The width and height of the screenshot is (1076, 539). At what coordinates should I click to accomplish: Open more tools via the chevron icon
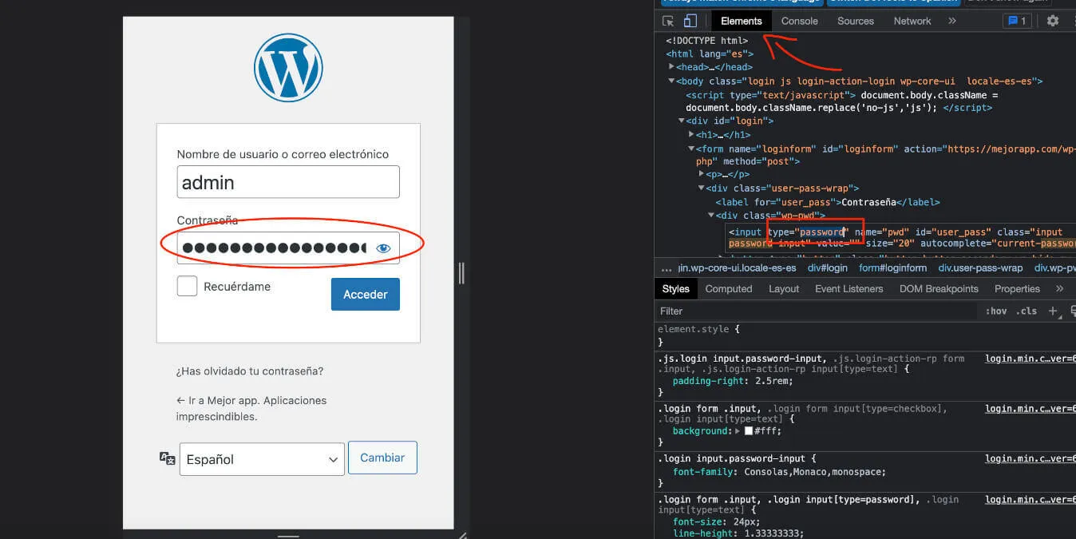(951, 21)
